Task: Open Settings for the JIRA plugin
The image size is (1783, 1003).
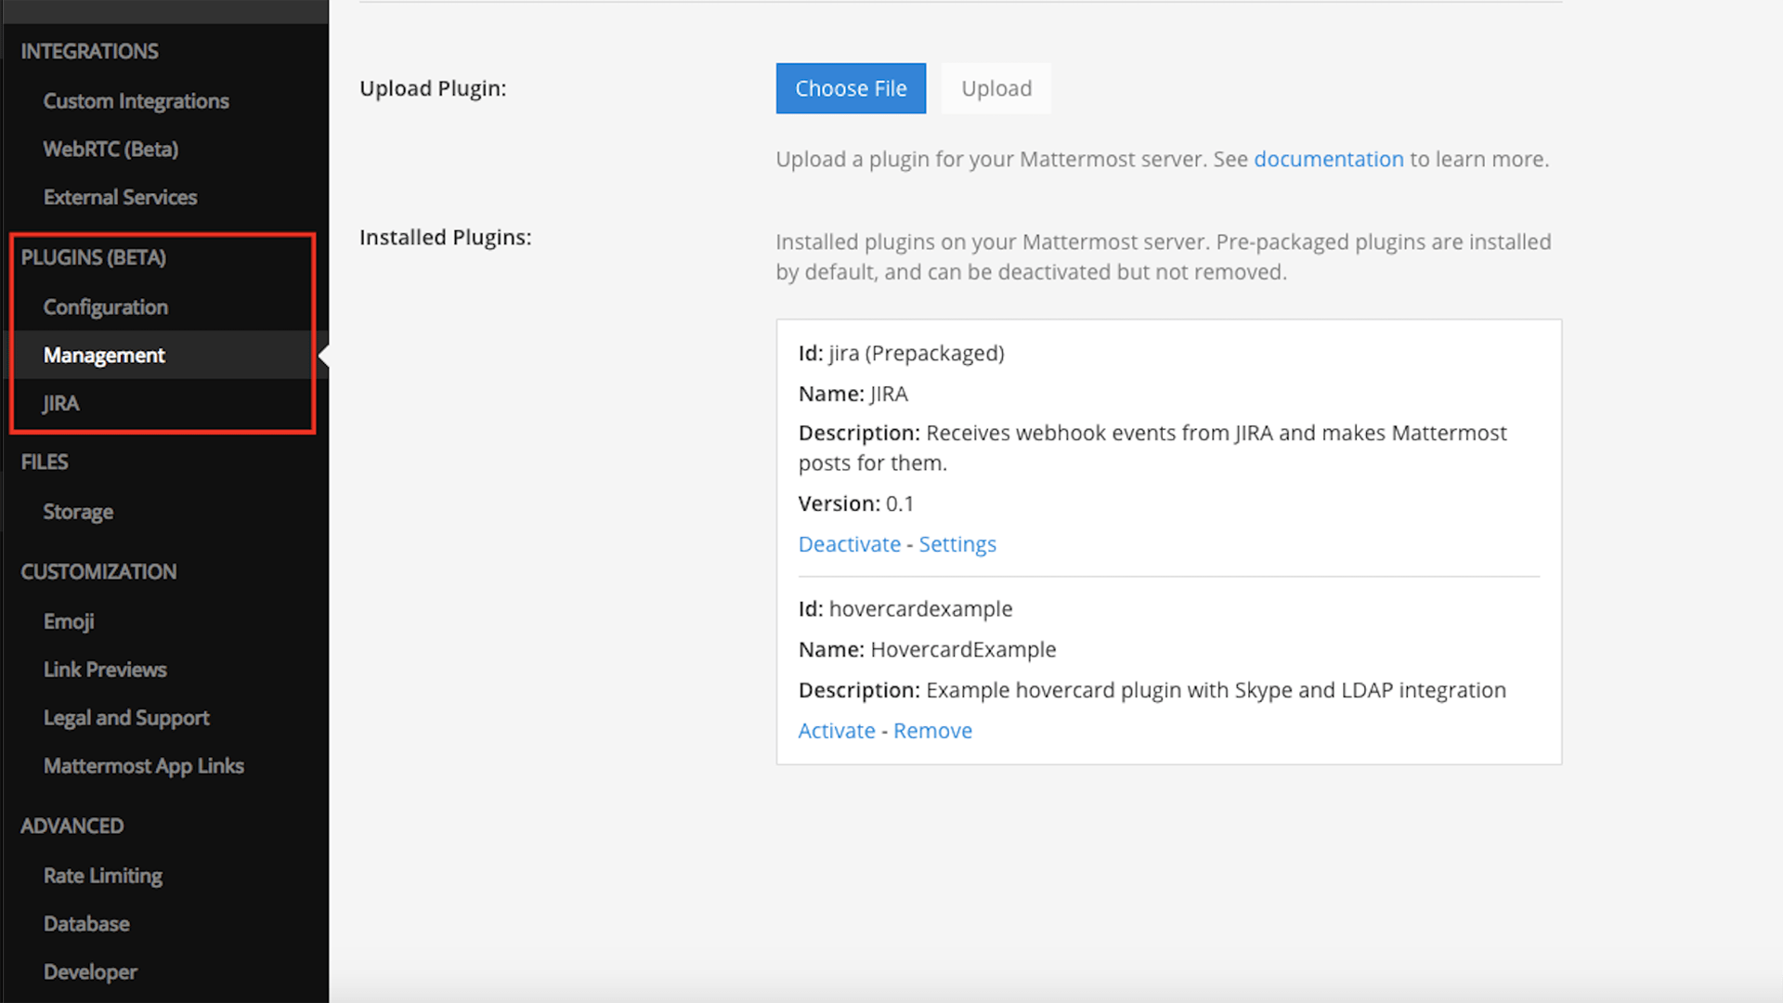Action: (957, 544)
